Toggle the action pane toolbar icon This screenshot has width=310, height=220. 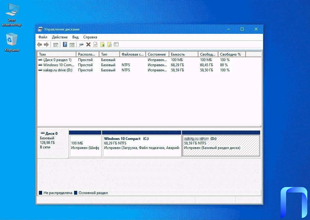(x=72, y=45)
